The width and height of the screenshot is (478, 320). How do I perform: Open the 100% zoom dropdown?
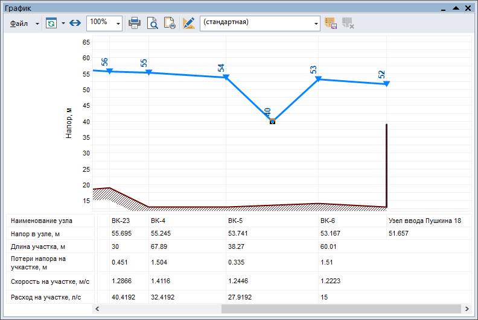tap(118, 24)
